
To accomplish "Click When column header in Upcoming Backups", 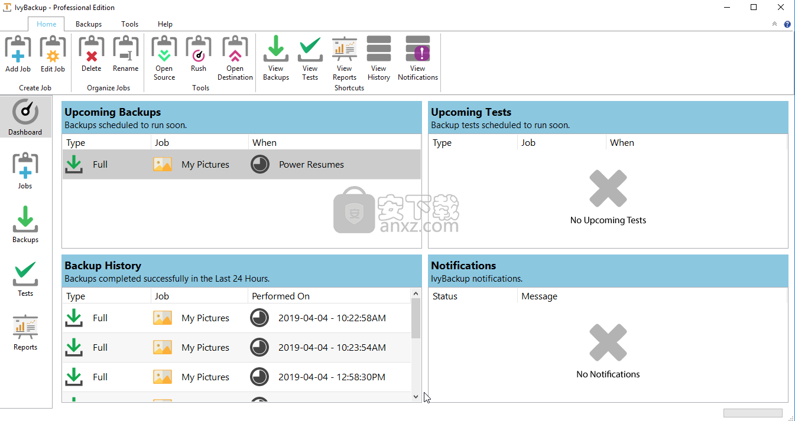I will pos(335,142).
